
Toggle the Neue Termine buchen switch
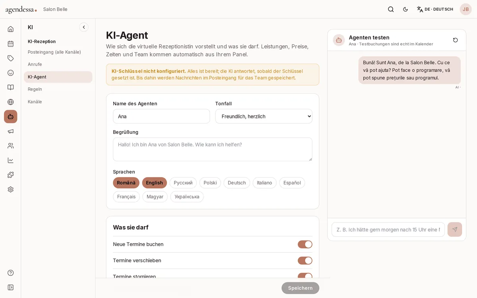(305, 244)
